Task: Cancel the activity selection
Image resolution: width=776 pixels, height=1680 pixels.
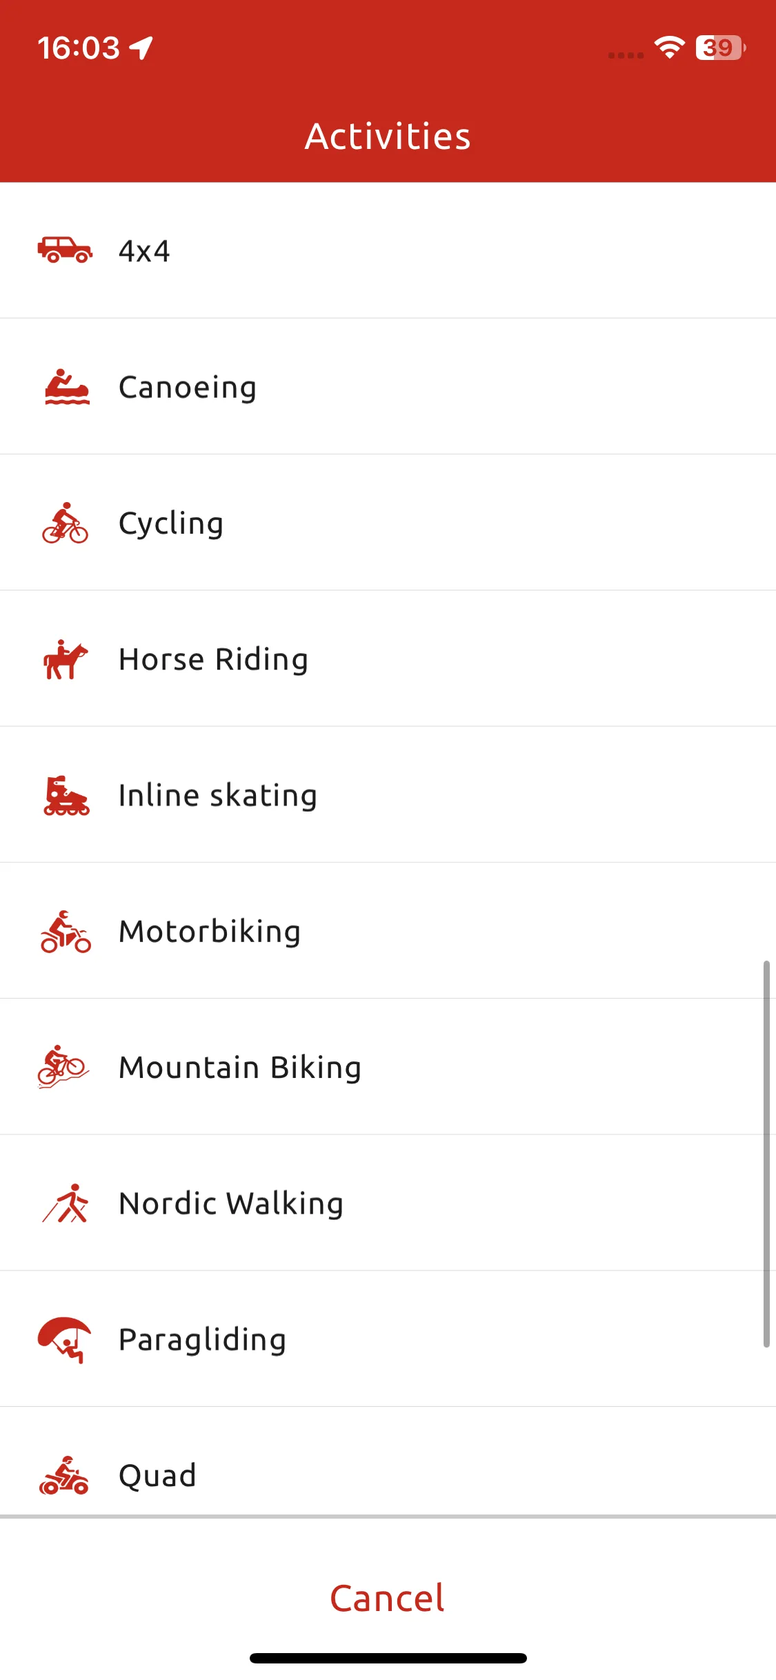Action: [388, 1598]
